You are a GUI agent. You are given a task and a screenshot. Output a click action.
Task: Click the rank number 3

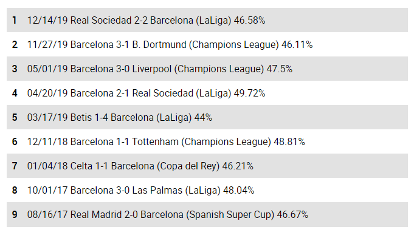pyautogui.click(x=15, y=69)
